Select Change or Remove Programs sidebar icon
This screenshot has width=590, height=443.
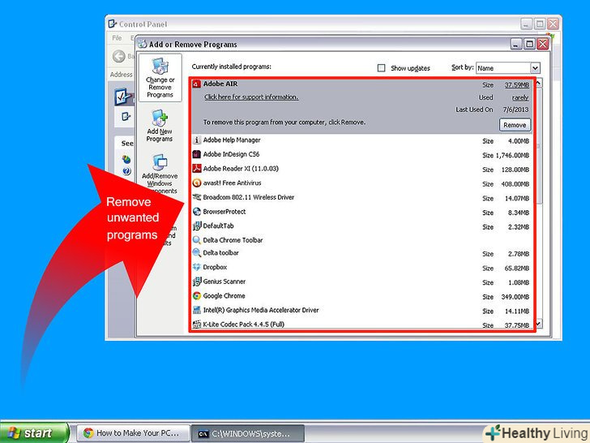160,67
